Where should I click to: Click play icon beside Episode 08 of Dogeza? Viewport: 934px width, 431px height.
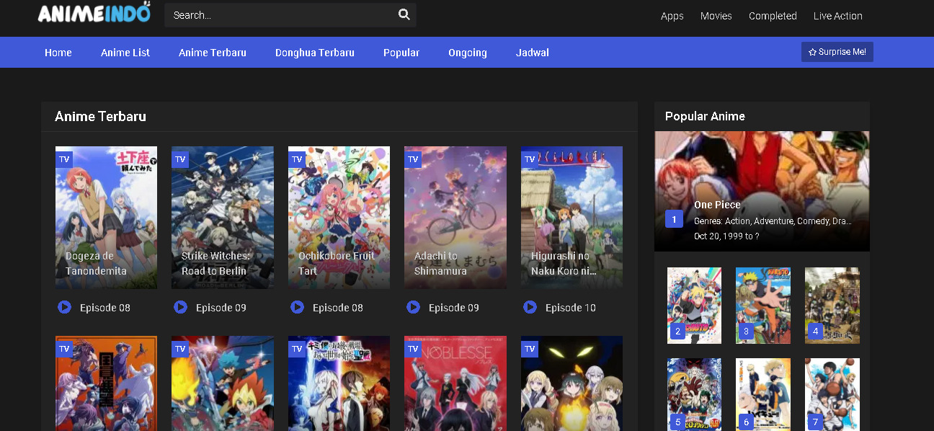[x=64, y=307]
